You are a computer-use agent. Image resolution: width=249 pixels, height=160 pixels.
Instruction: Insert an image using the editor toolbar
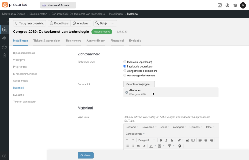point(187,140)
